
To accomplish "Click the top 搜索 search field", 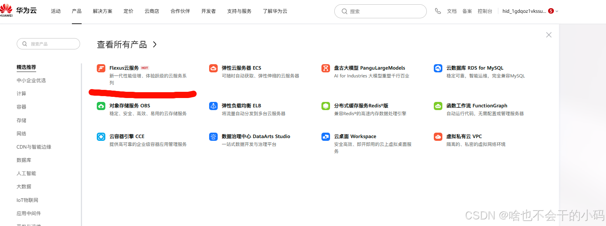I will [381, 11].
